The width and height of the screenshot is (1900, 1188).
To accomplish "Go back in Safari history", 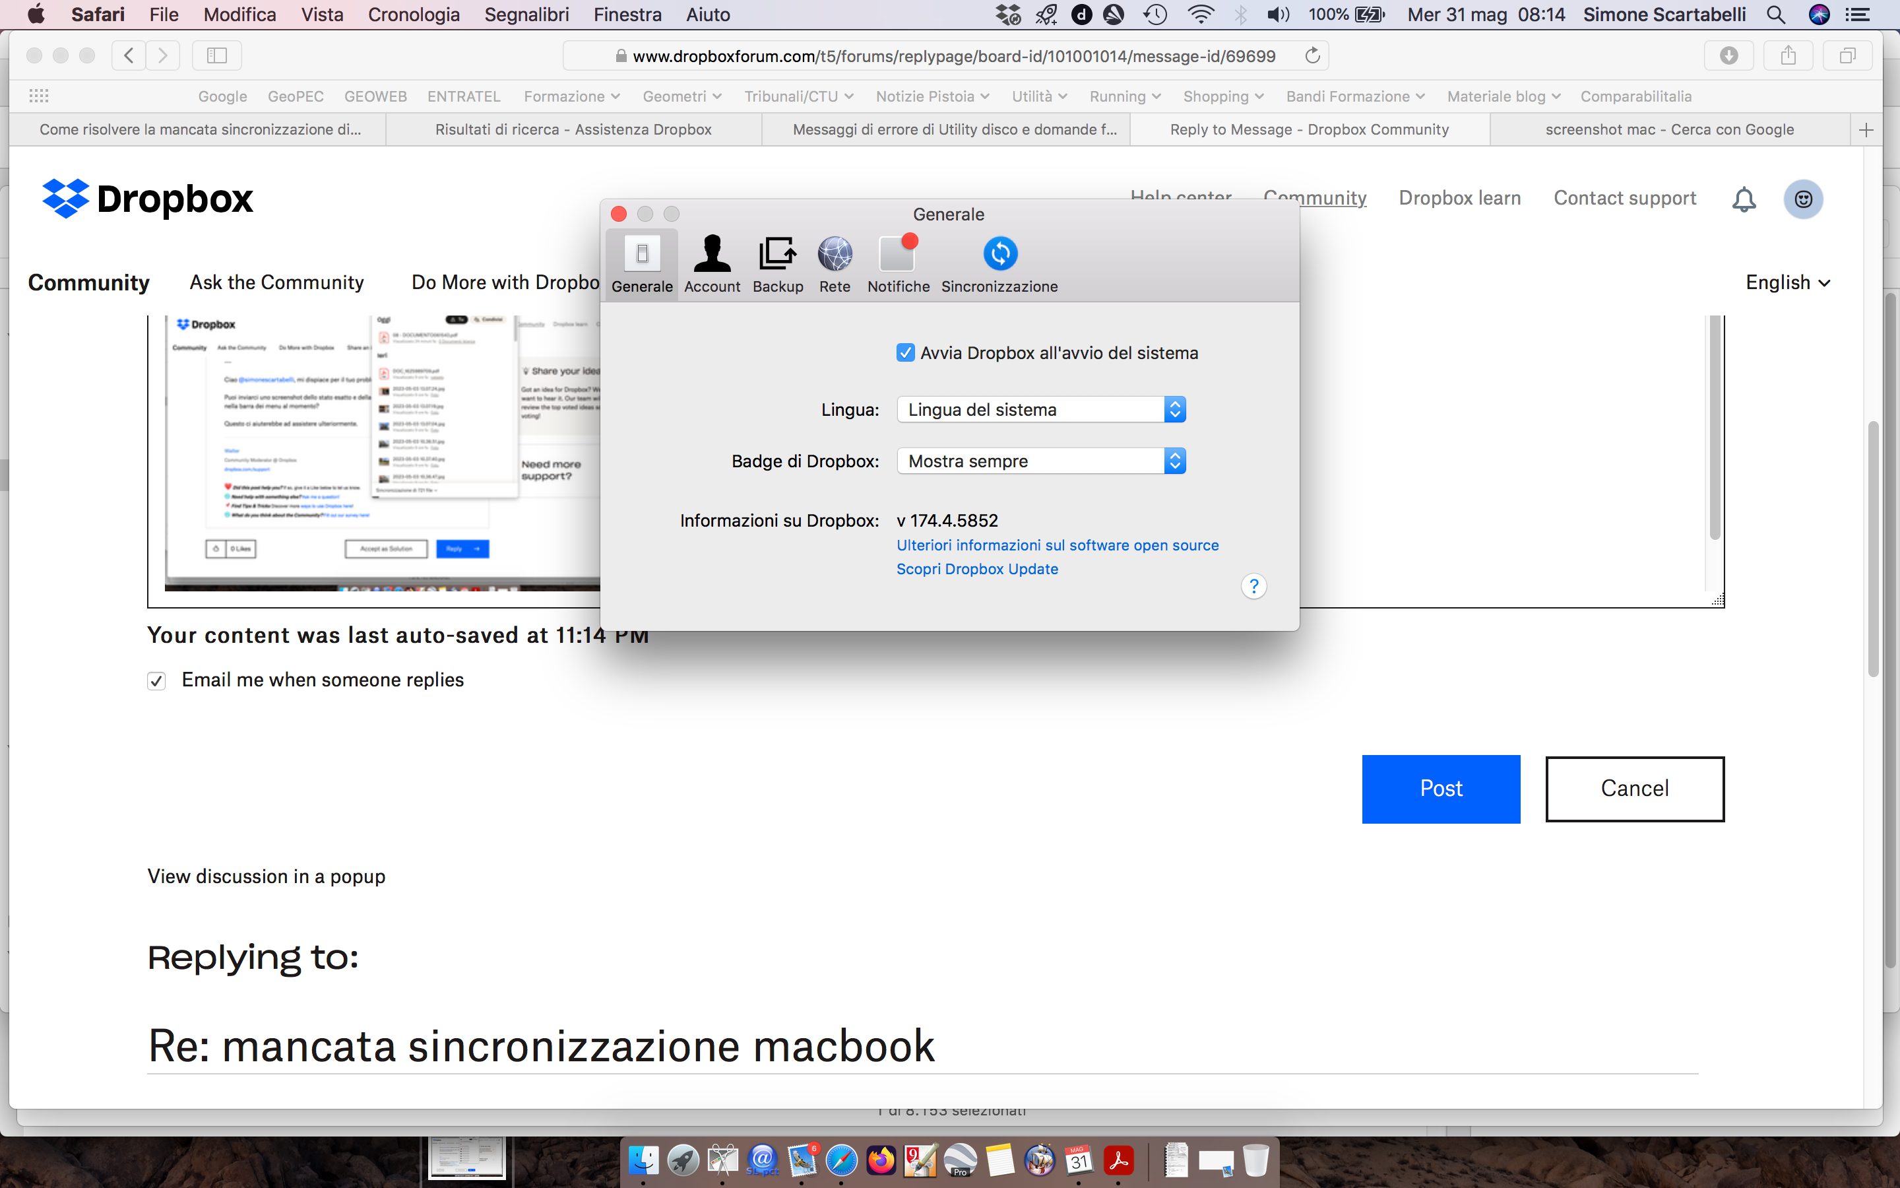I will (x=129, y=56).
